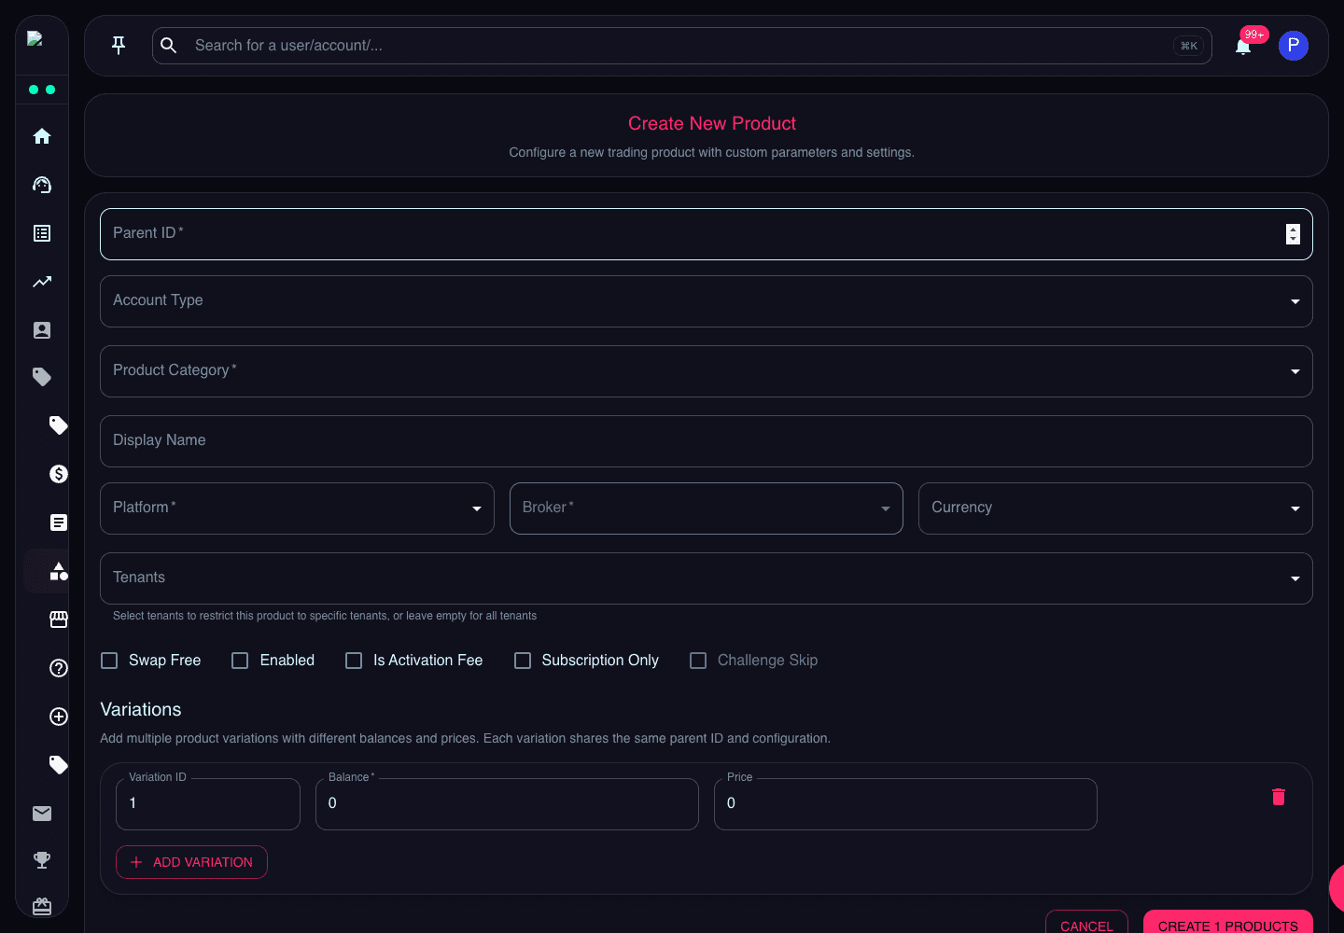Delete variation 1 with the trash icon

pos(1279,797)
